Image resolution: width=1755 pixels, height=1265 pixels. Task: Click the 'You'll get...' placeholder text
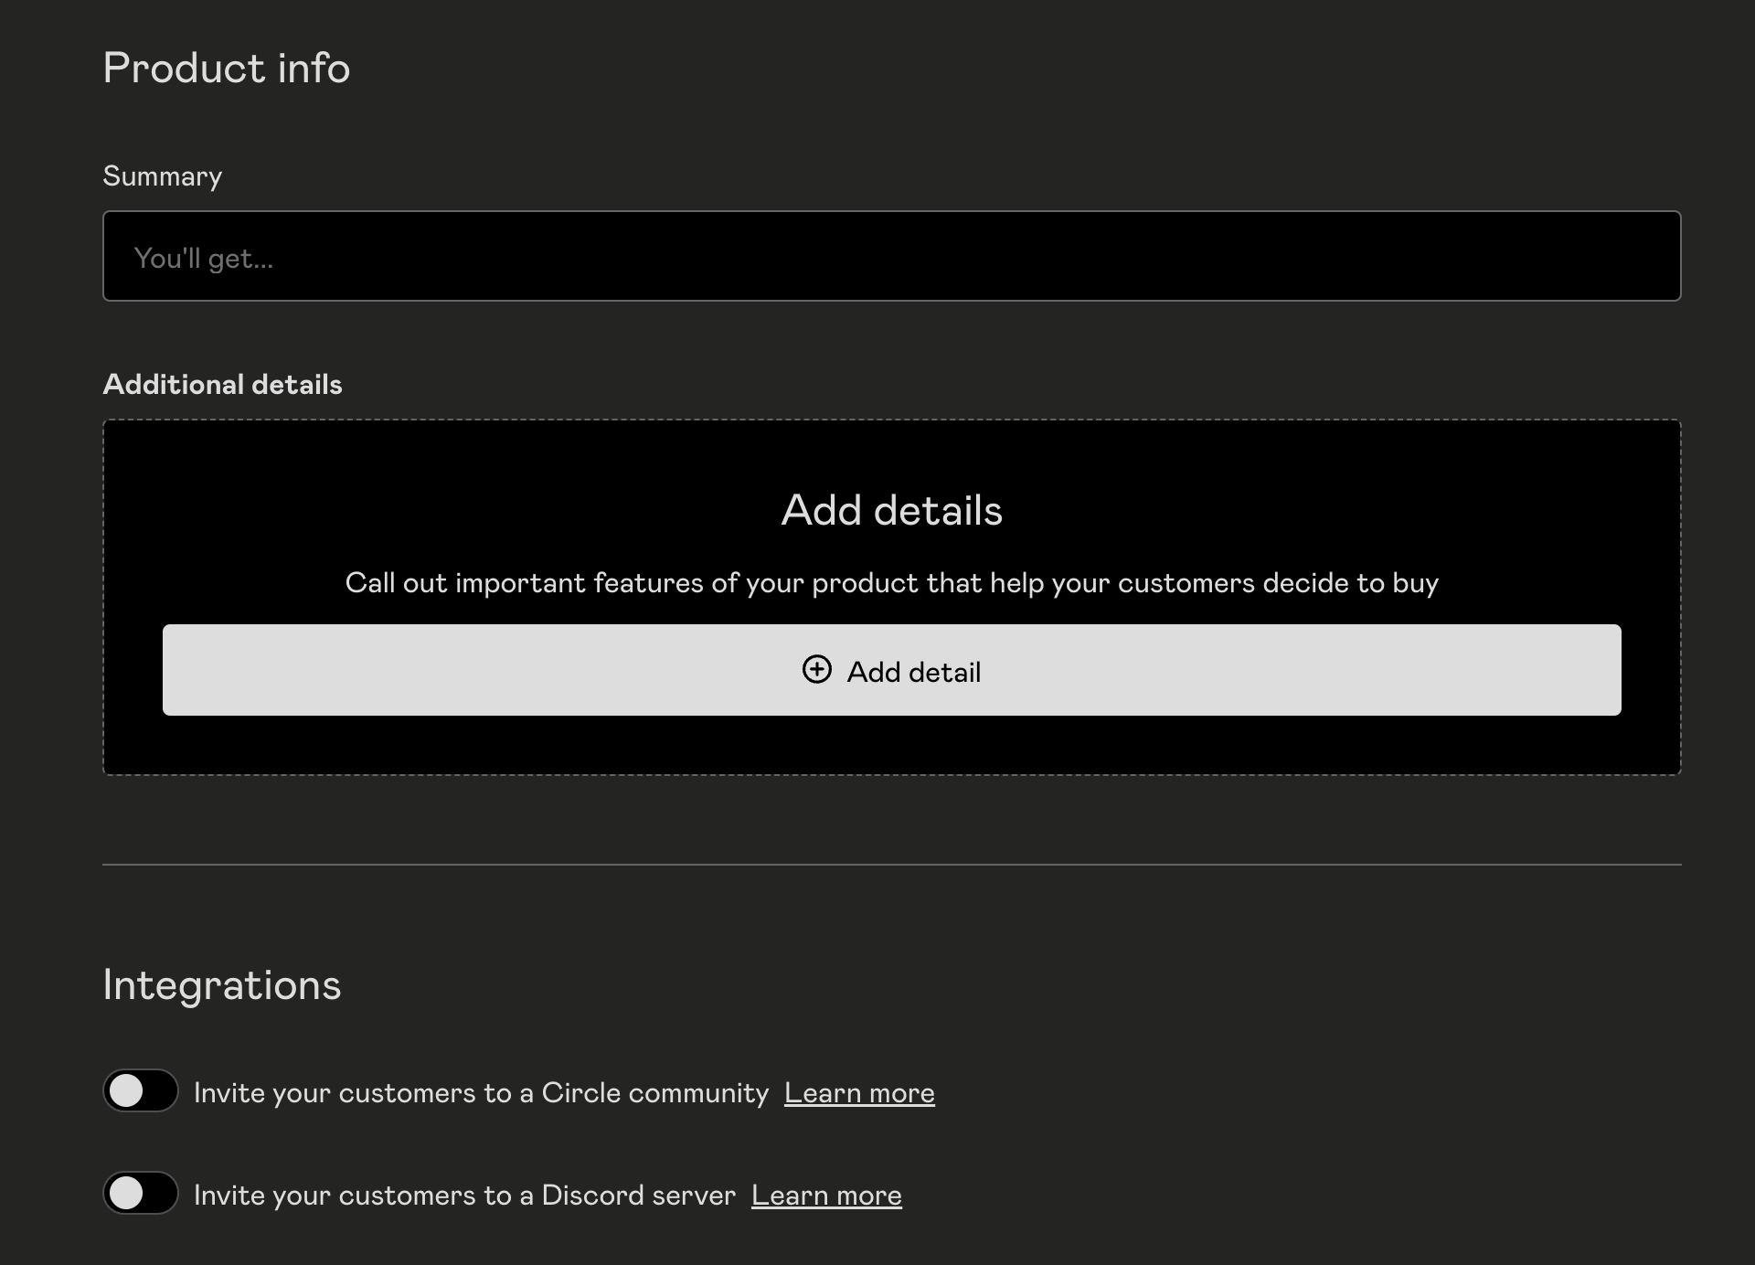[203, 259]
